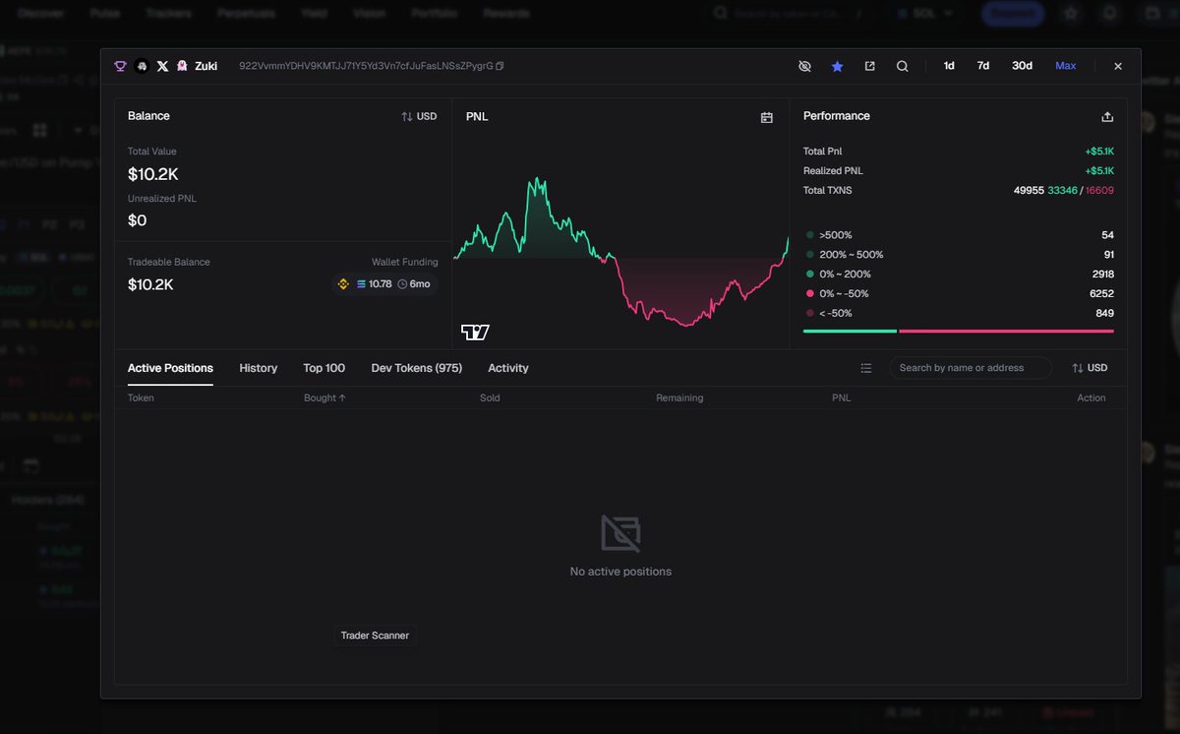Click the Sold column header
Screen dimensions: 1180x734
coord(490,398)
